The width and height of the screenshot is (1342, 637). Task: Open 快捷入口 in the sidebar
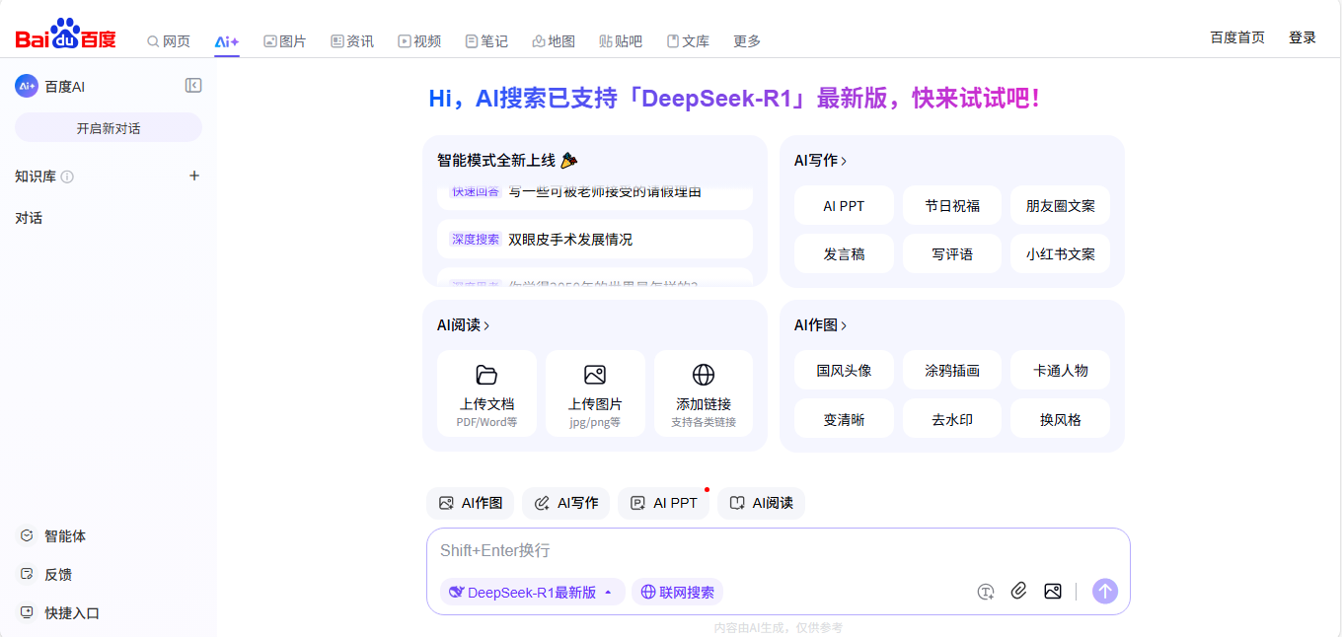tap(60, 613)
